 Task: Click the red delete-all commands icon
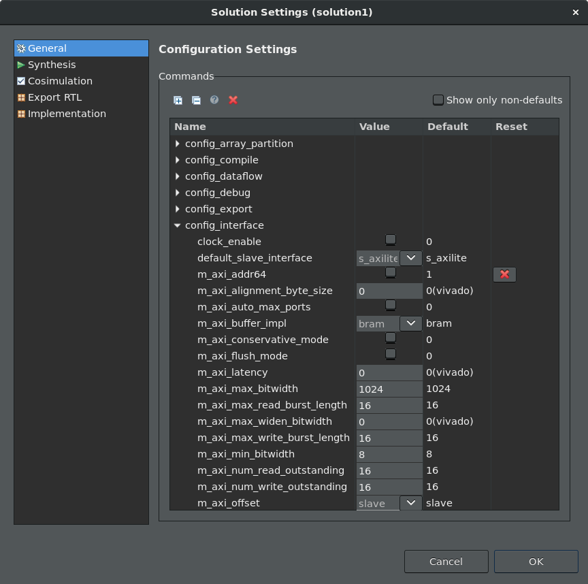233,100
